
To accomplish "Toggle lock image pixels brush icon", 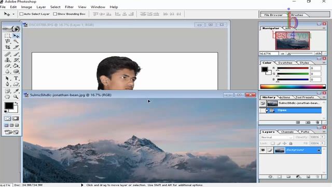I will [x=279, y=143].
